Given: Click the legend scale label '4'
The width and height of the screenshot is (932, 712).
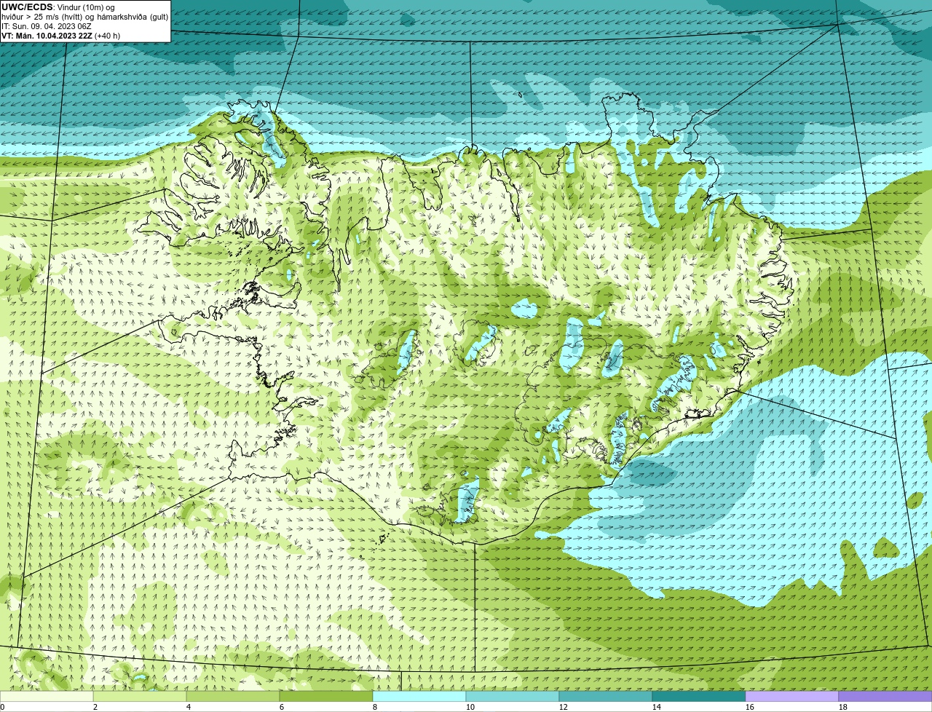Looking at the screenshot, I should (x=189, y=707).
